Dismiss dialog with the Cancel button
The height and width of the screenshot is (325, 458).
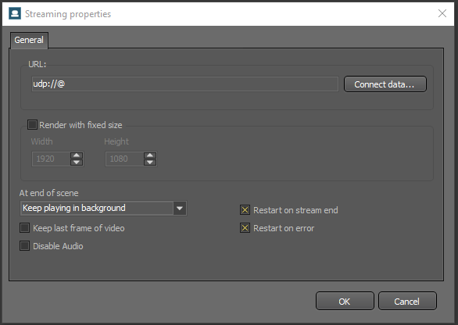tap(407, 301)
